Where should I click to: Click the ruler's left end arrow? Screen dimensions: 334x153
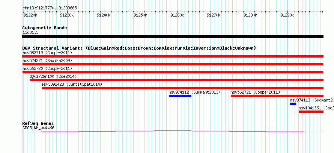pos(23,12)
